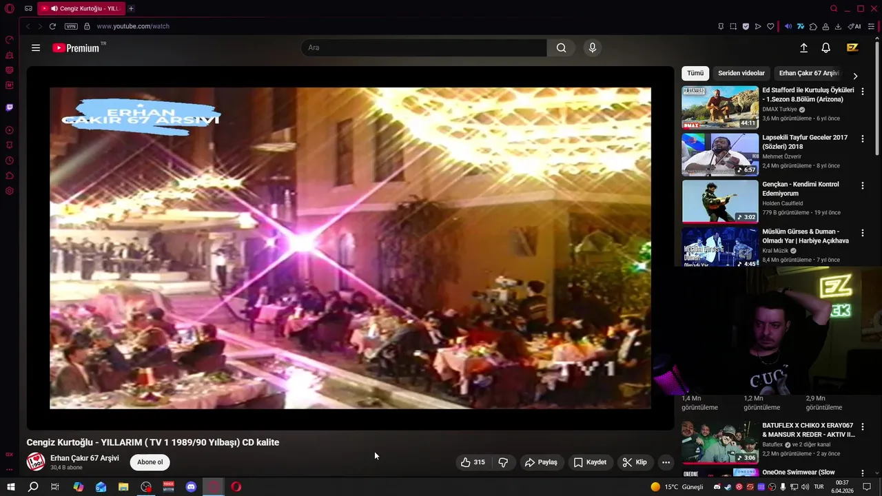The height and width of the screenshot is (496, 882).
Task: Select the Seriden videolar chip
Action: (741, 73)
